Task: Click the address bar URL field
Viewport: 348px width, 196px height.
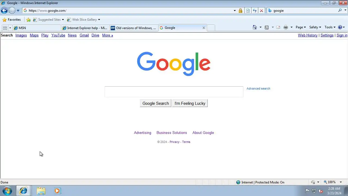Action: (x=128, y=11)
